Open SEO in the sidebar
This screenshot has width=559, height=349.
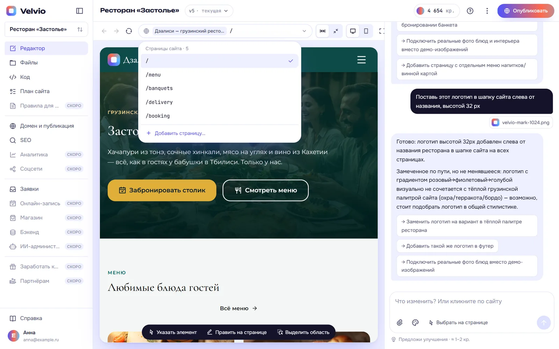pyautogui.click(x=46, y=140)
